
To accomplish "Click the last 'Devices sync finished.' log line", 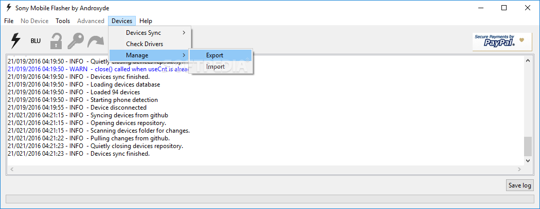I will 79,154.
